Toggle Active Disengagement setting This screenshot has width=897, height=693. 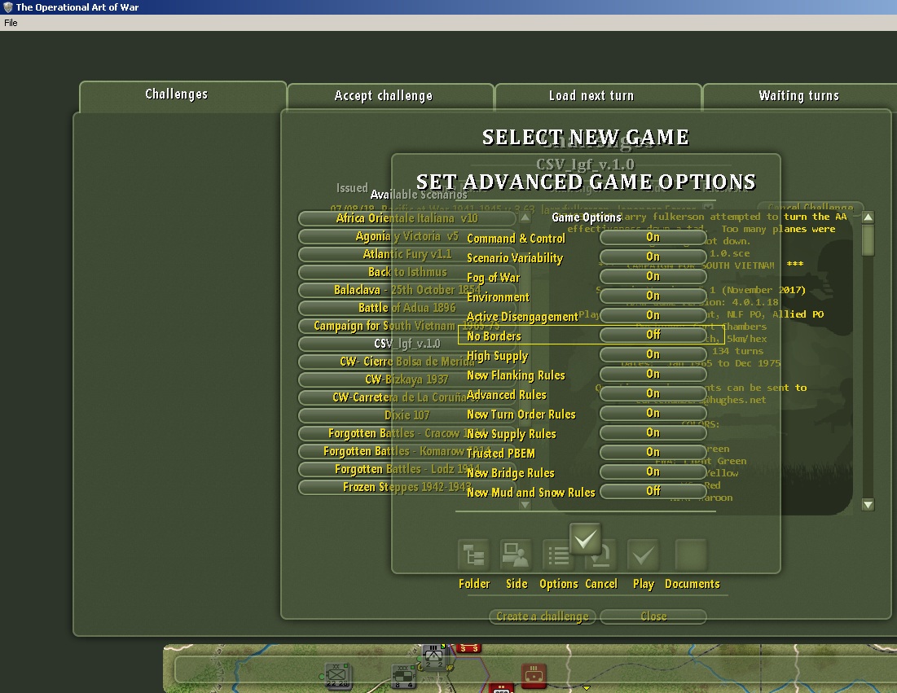pyautogui.click(x=653, y=315)
